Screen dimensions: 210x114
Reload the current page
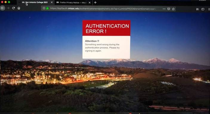click(13, 8)
